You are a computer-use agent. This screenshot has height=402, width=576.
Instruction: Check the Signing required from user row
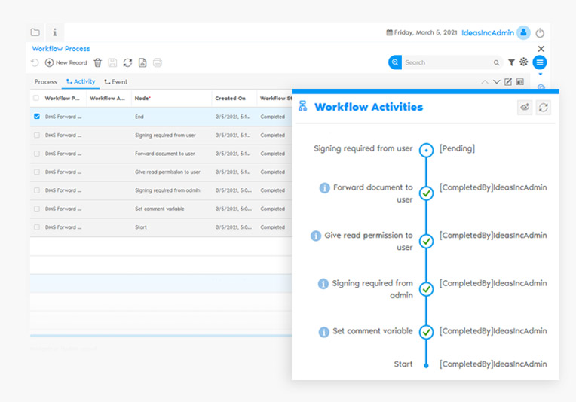pos(37,135)
